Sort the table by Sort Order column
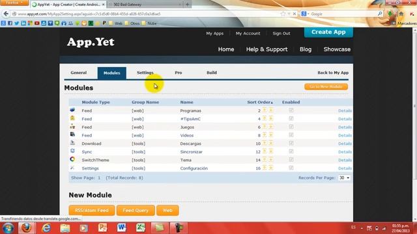 click(x=260, y=102)
